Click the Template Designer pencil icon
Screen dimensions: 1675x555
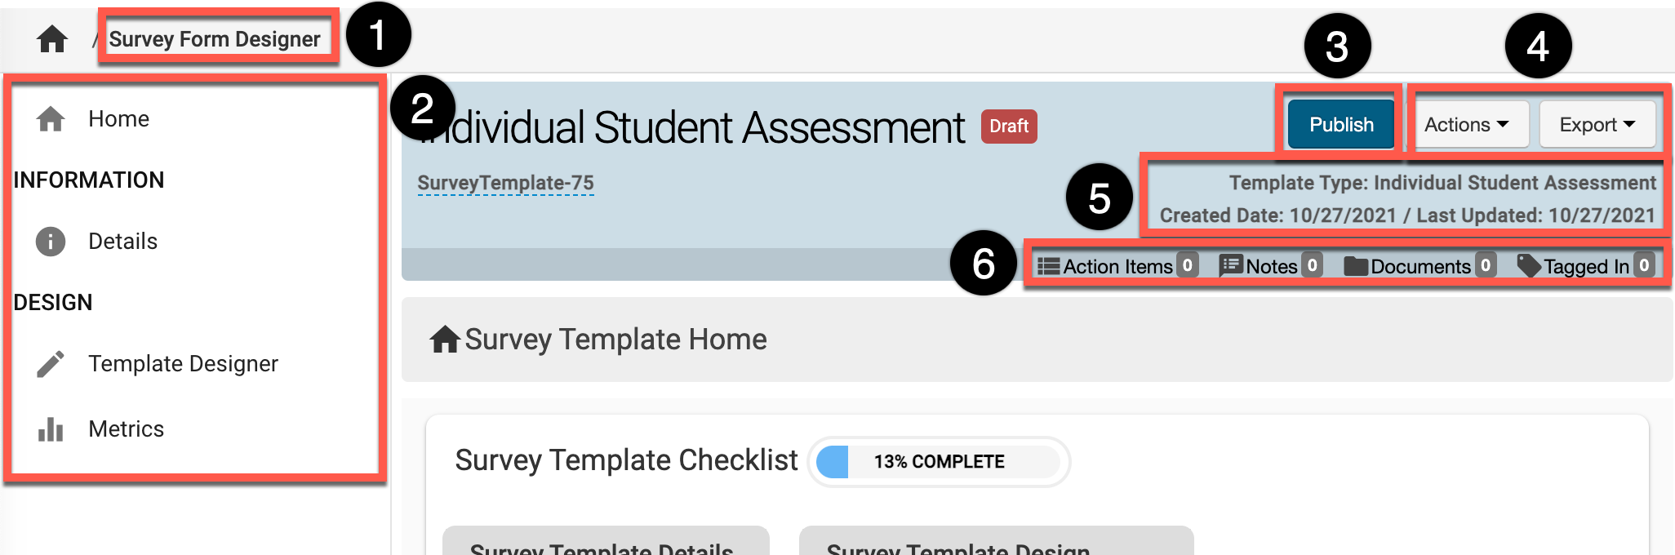click(x=51, y=364)
